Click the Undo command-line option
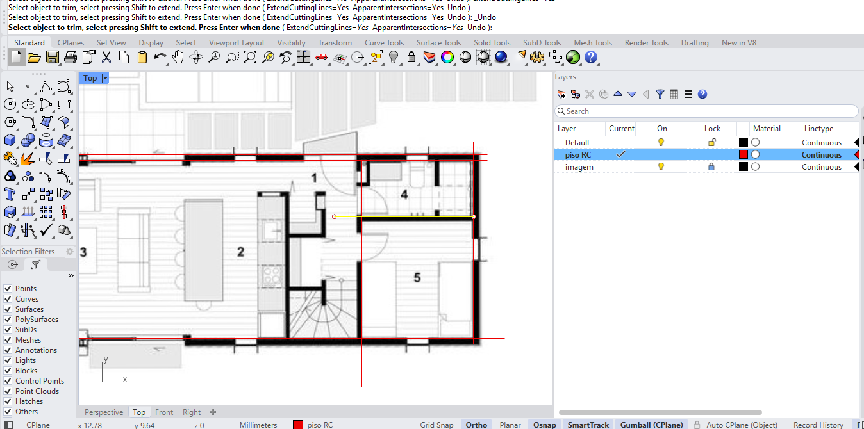Viewport: 864px width, 429px height. 476,28
